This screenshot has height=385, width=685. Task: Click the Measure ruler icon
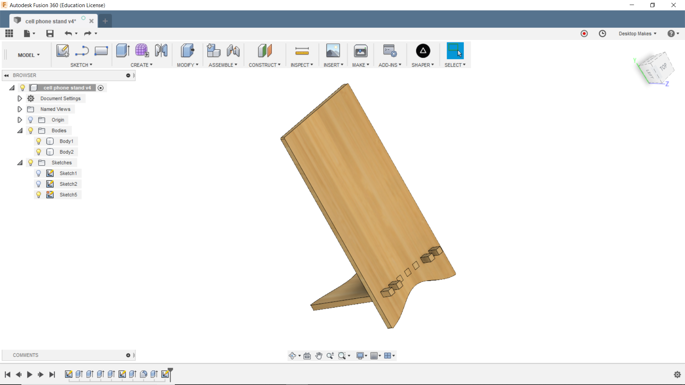(302, 51)
